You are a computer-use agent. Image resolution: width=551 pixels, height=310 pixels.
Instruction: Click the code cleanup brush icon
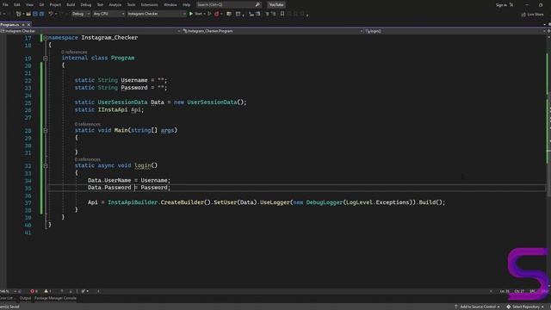click(x=84, y=291)
